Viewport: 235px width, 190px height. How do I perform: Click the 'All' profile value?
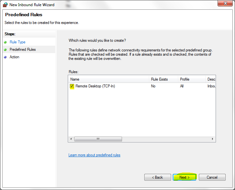coord(182,86)
